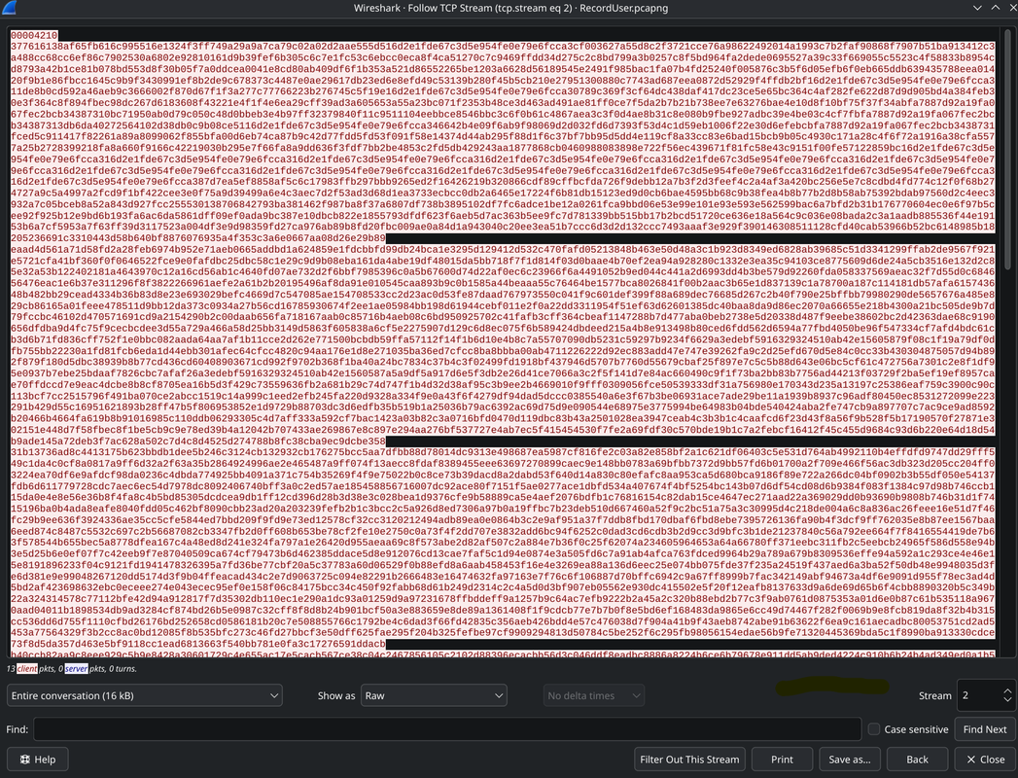Open the Show as Raw dropdown
Image resolution: width=1018 pixels, height=778 pixels.
(x=434, y=695)
